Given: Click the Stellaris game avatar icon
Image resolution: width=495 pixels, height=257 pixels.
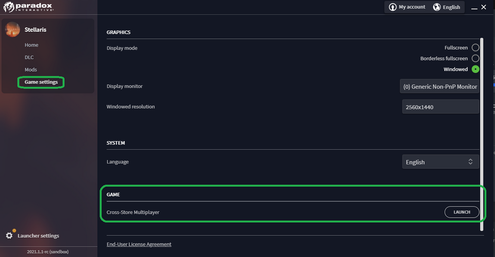Looking at the screenshot, I should pos(12,30).
